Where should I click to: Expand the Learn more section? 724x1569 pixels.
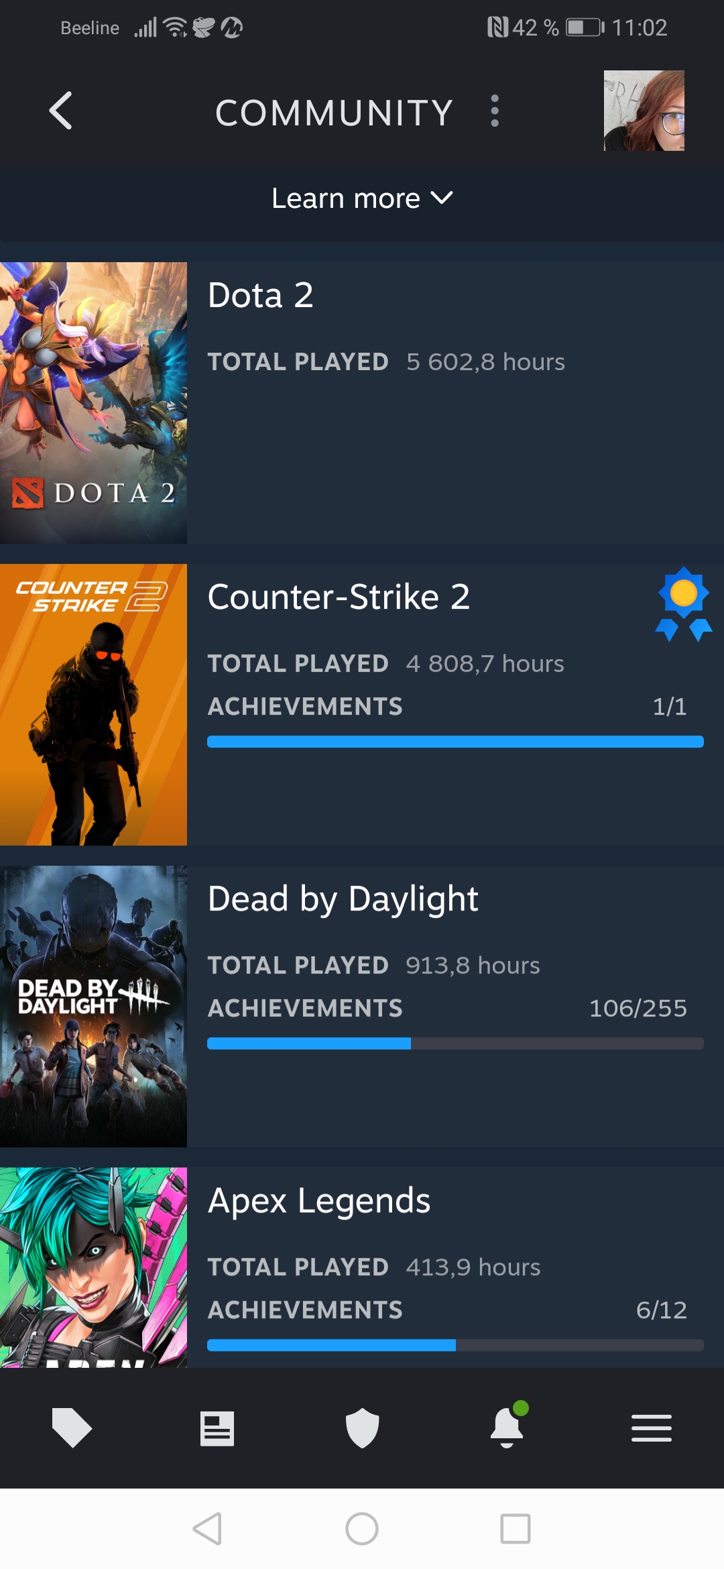click(362, 198)
